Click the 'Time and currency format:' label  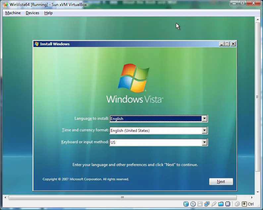click(85, 130)
